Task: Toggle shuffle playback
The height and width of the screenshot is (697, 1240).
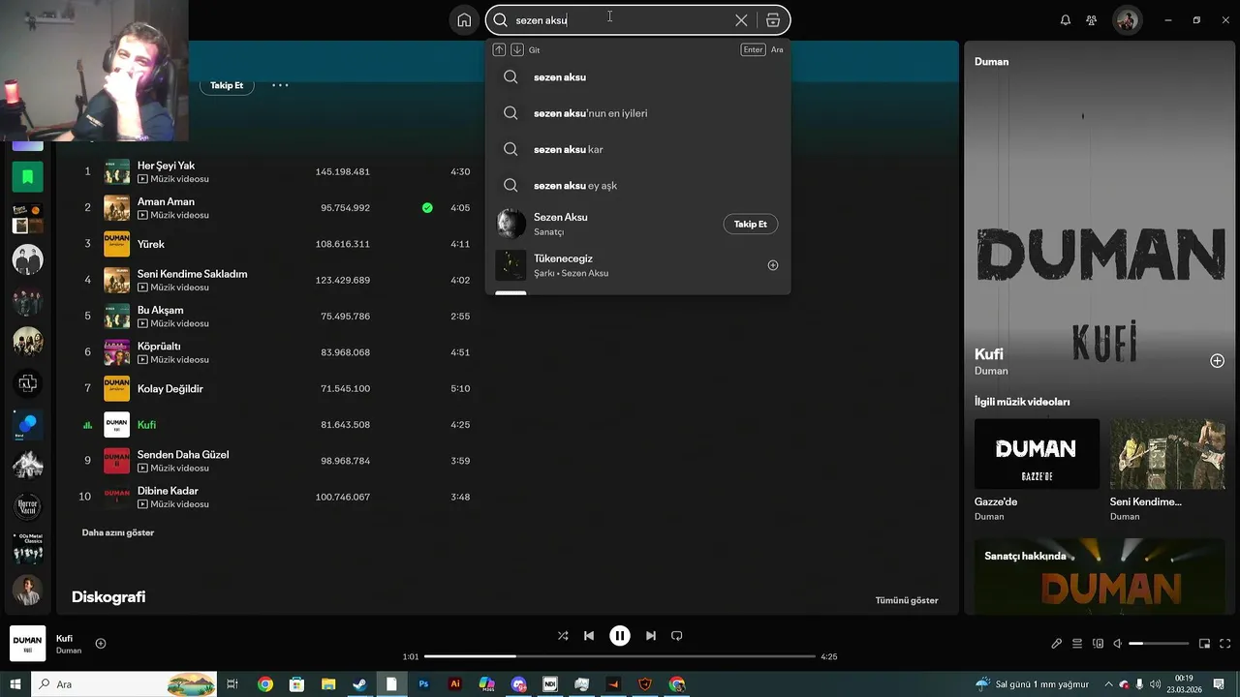Action: click(x=563, y=636)
